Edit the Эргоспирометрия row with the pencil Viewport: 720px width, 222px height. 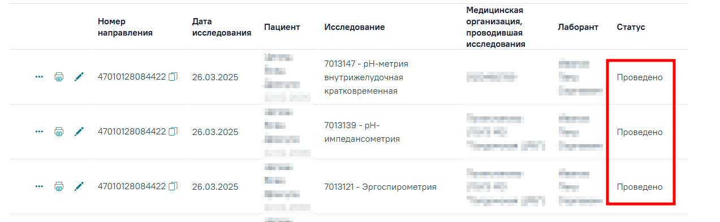(79, 186)
